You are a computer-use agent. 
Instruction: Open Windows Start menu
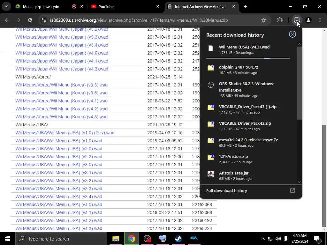point(8,239)
